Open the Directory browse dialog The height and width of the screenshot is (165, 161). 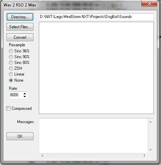tap(20, 17)
